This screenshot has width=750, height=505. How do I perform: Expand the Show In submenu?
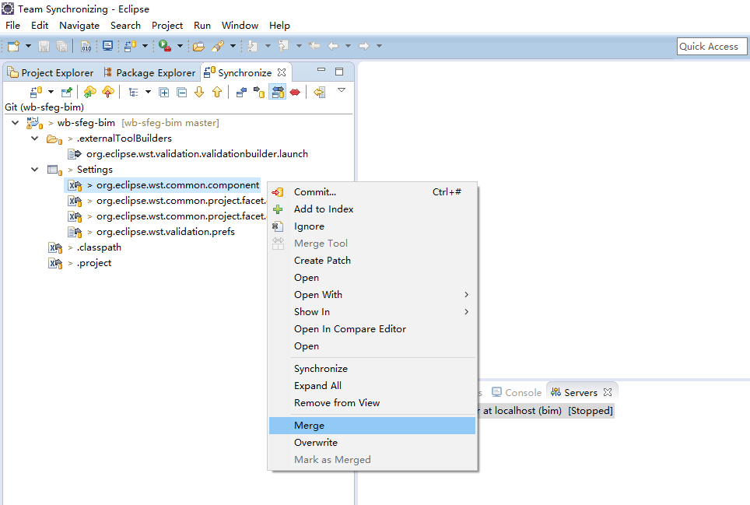(372, 312)
